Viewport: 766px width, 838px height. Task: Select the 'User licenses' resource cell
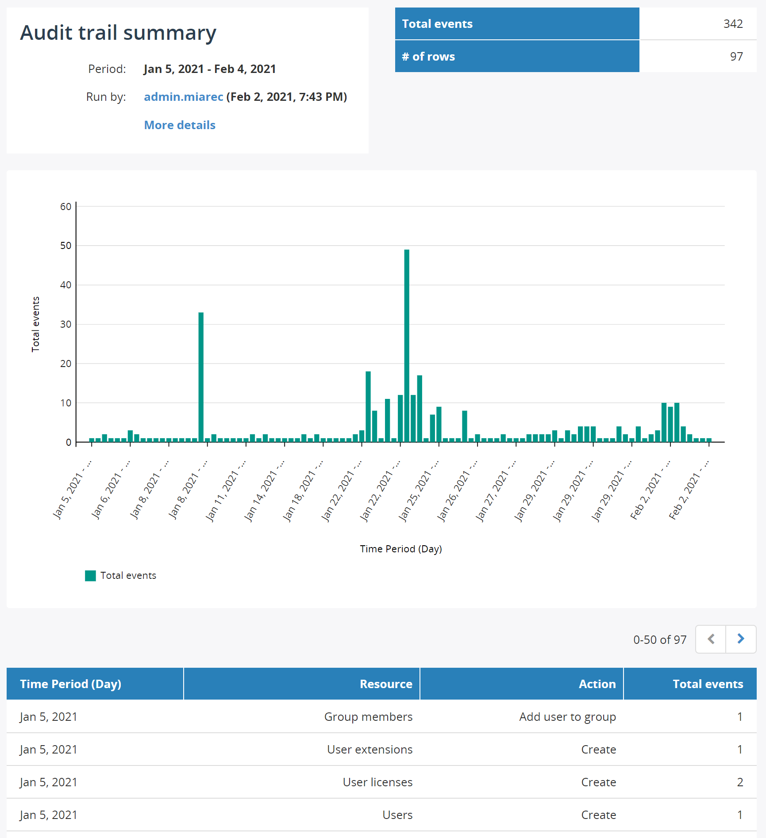click(x=377, y=782)
